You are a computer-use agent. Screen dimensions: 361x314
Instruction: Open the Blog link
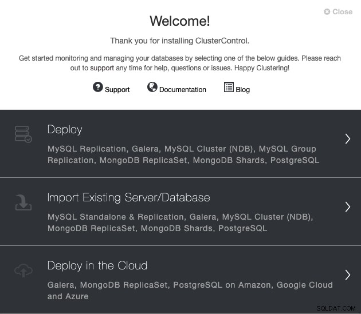(242, 89)
